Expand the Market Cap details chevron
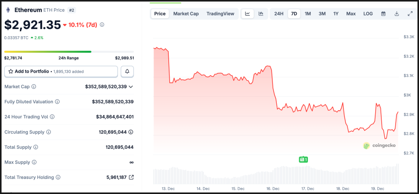Image resolution: width=419 pixels, height=194 pixels. click(x=131, y=87)
